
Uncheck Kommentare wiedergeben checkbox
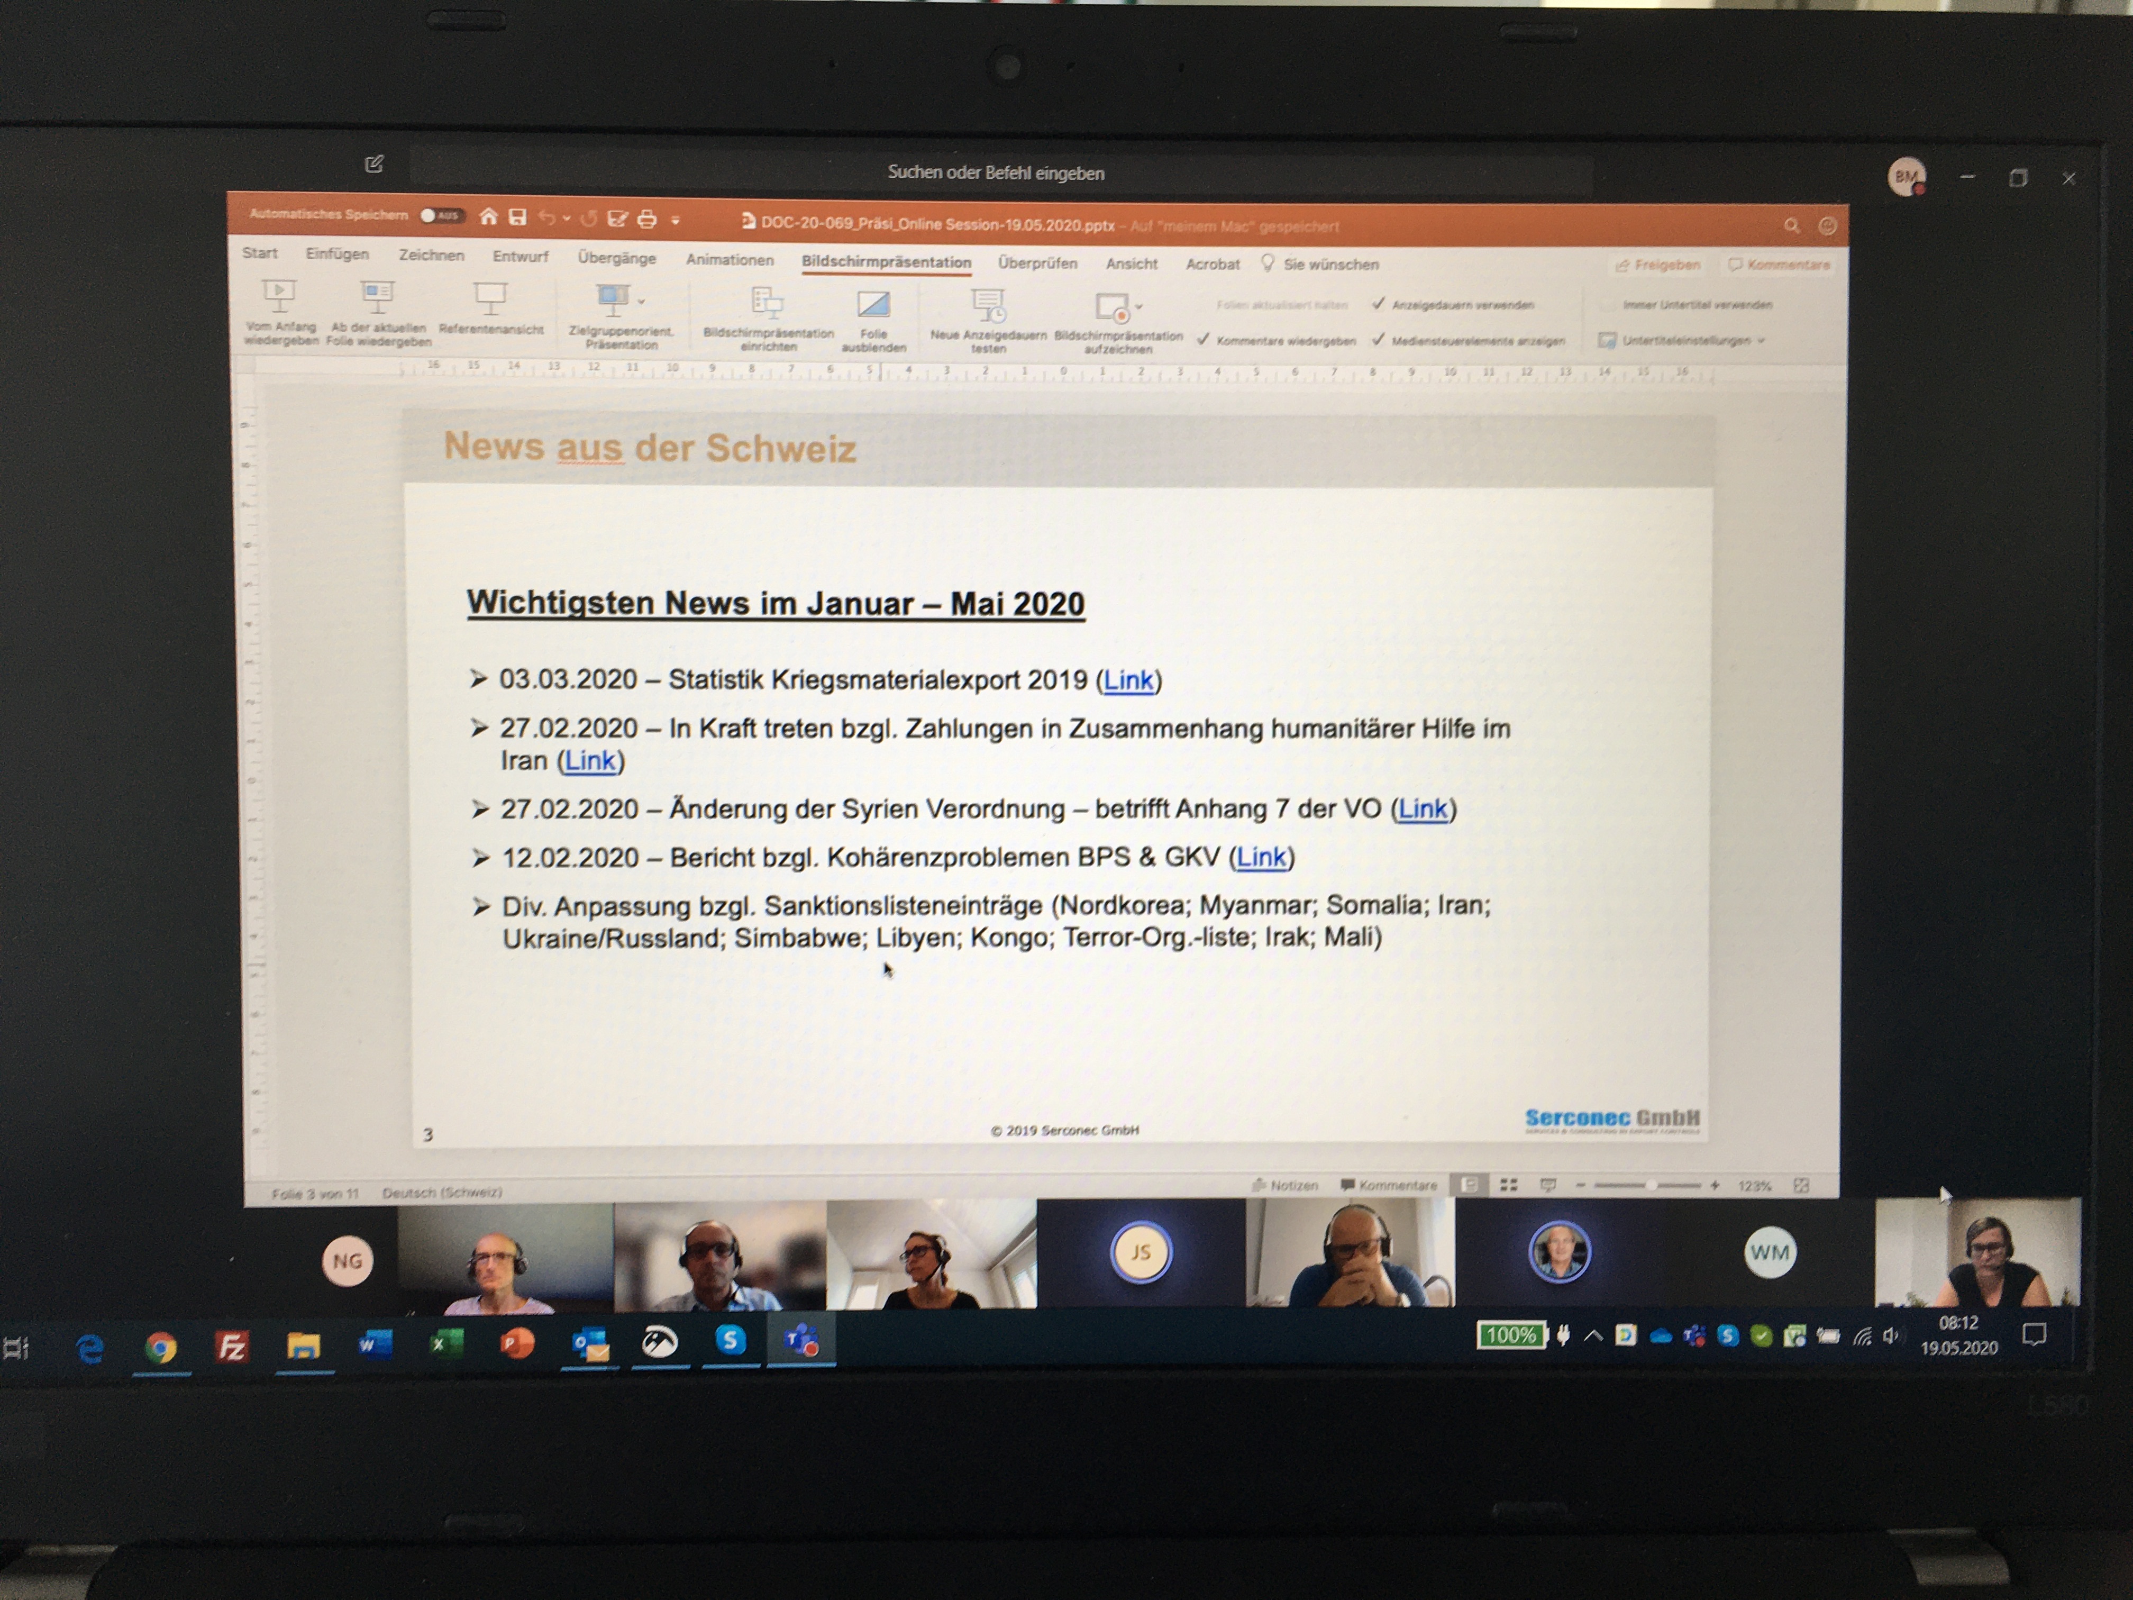click(1202, 340)
